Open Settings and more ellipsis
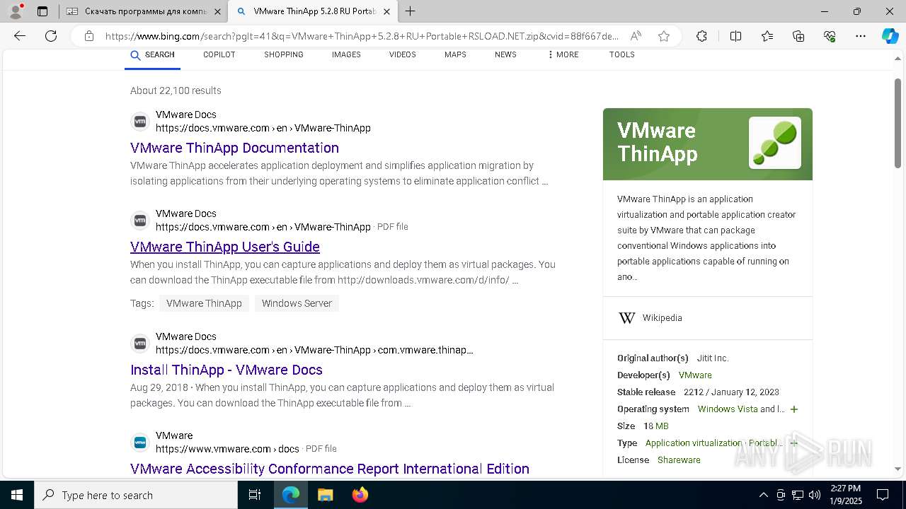906x509 pixels. [x=861, y=36]
